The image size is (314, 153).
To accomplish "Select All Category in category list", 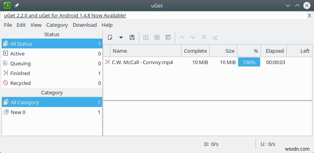I will pos(52,102).
